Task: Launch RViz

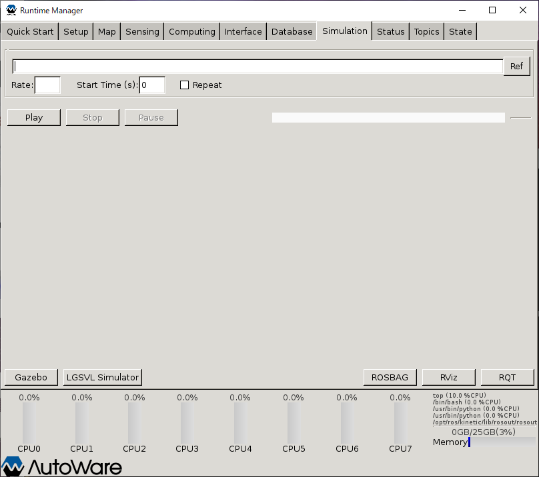Action: coord(448,378)
